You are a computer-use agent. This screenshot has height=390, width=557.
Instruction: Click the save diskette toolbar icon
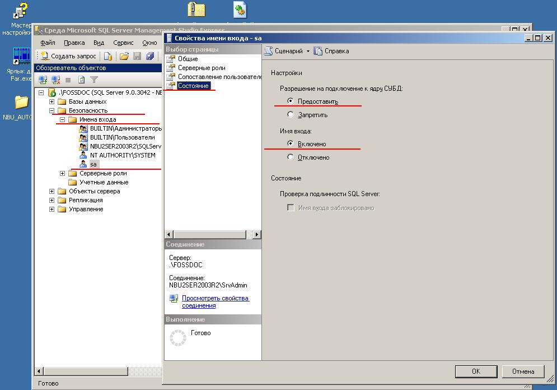pyautogui.click(x=137, y=56)
